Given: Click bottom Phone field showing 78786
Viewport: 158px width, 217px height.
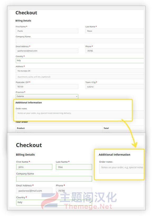Looking at the screenshot, I should tap(74, 191).
